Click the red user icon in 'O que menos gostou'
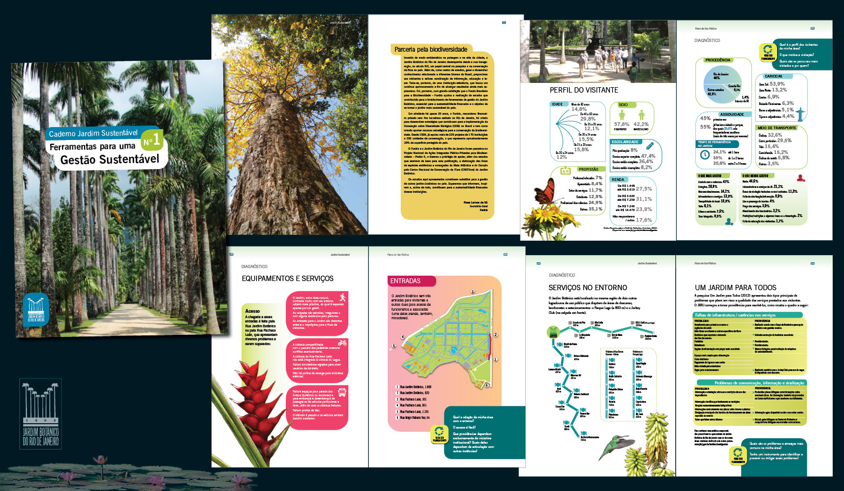Image resolution: width=844 pixels, height=491 pixels. [x=801, y=178]
